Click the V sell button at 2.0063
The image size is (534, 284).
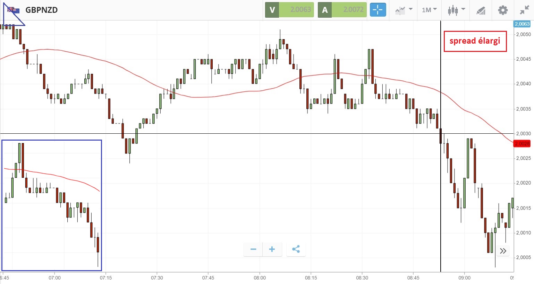pyautogui.click(x=289, y=10)
